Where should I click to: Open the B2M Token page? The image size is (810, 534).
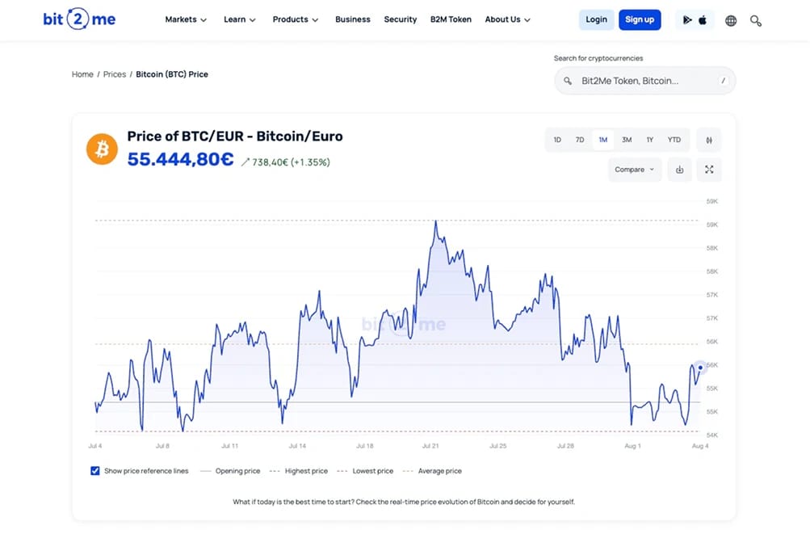451,19
